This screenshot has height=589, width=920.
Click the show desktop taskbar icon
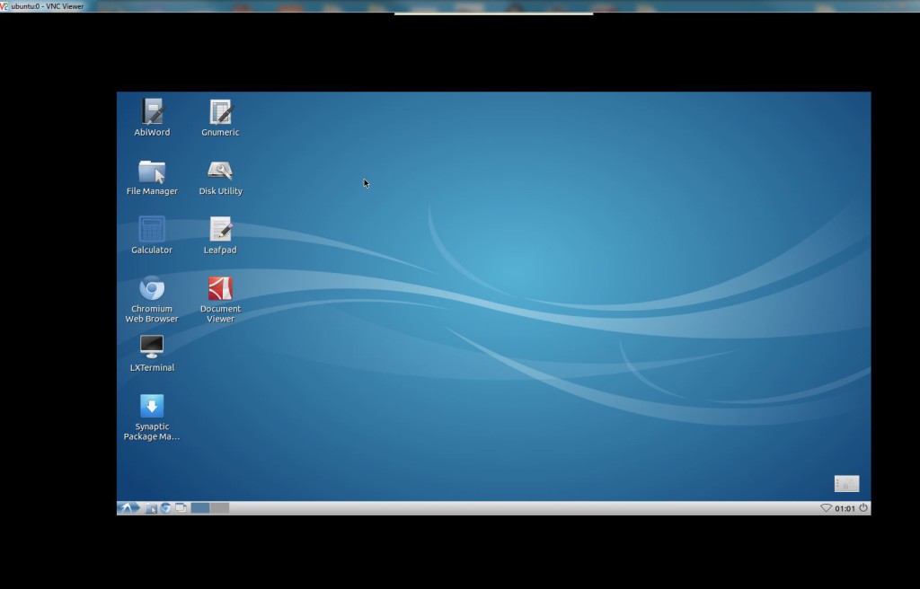pyautogui.click(x=181, y=508)
